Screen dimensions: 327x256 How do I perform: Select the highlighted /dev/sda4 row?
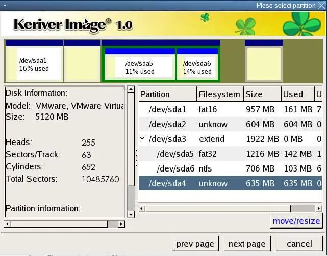pos(230,183)
